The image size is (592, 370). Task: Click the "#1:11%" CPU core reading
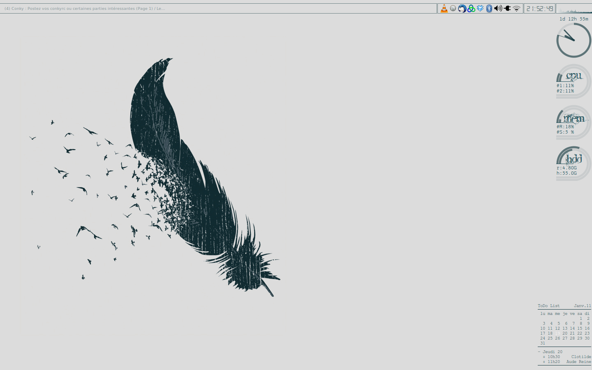click(x=565, y=86)
